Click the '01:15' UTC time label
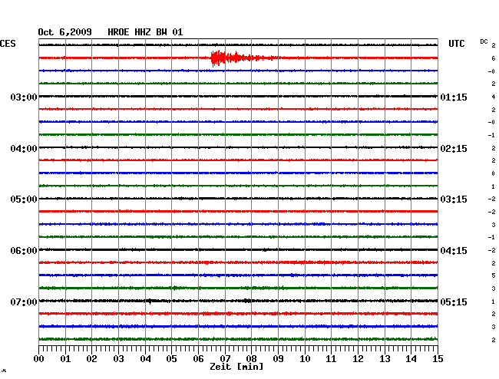 (454, 97)
